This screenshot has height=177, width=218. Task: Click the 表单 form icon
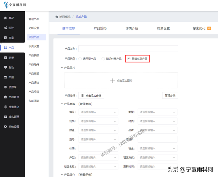pos(5,58)
